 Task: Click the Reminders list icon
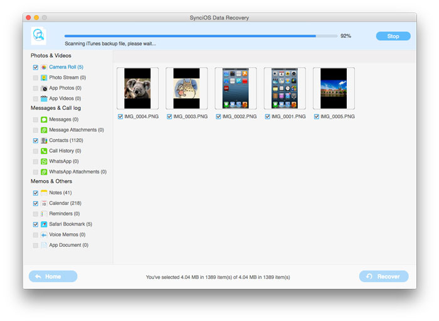pos(44,214)
